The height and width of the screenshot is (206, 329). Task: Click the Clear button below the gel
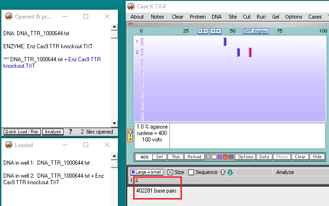click(300, 157)
